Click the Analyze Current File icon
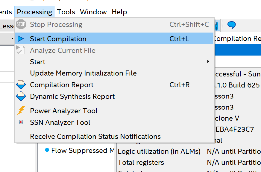 [21, 50]
